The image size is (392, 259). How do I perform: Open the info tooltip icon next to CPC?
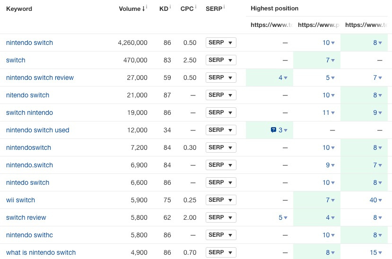195,7
